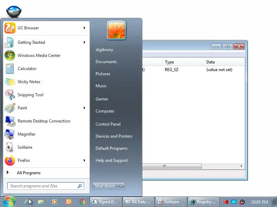Open Default Programs

coord(111,148)
